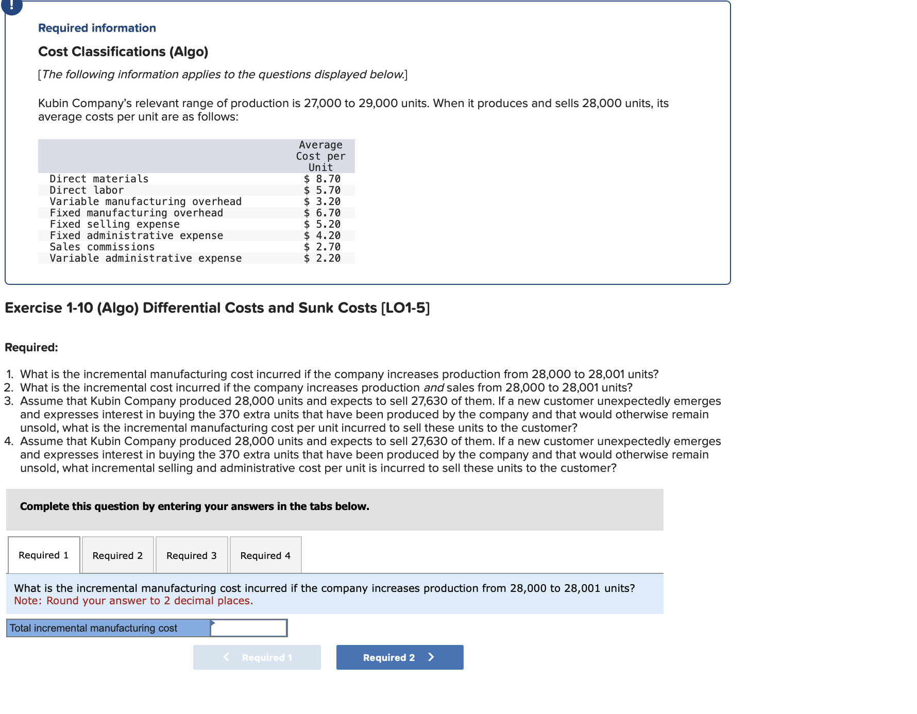917x714 pixels.
Task: Switch to the Required 4 tab
Action: 265,555
